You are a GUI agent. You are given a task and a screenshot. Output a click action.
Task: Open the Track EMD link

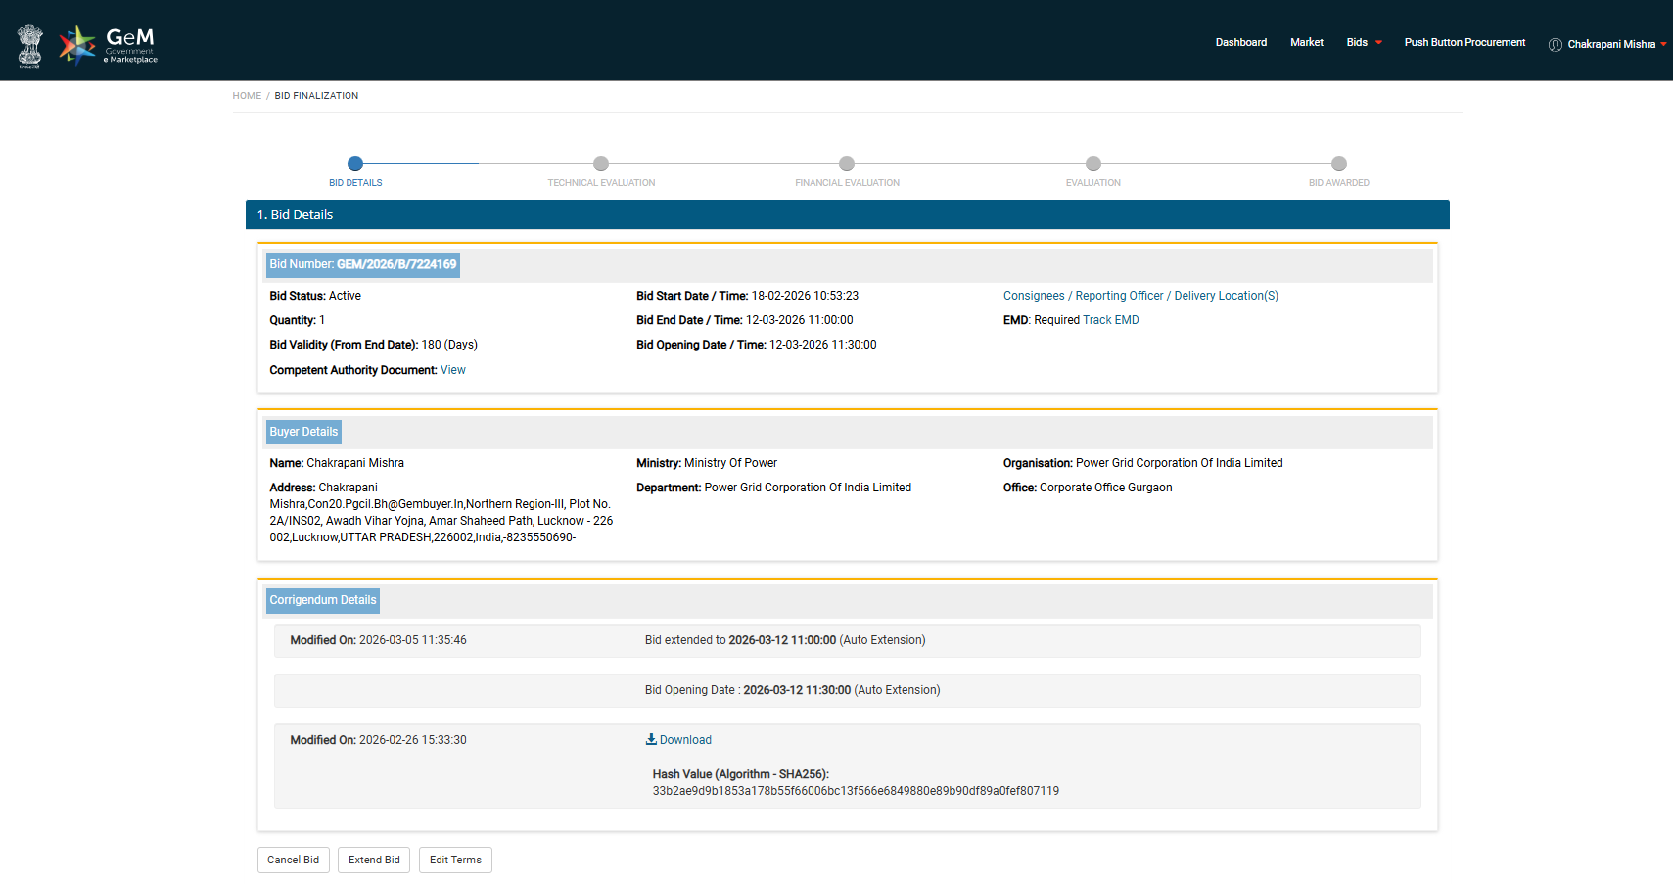pyautogui.click(x=1110, y=320)
